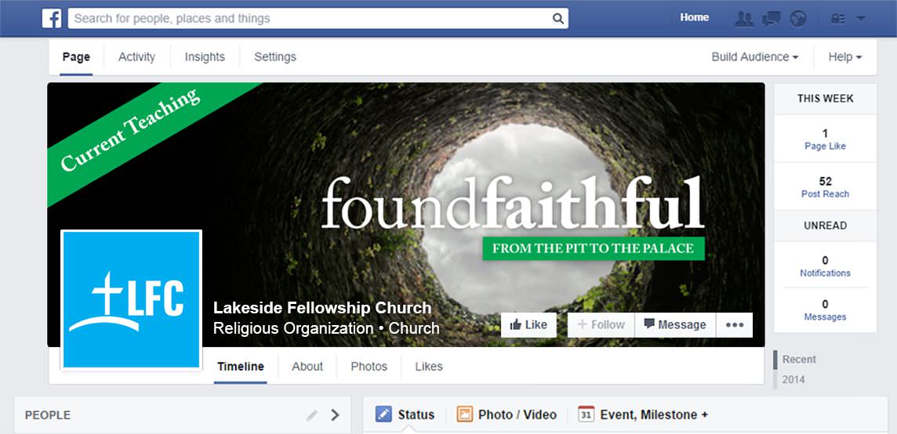Click the Message button
897x434 pixels.
point(675,325)
